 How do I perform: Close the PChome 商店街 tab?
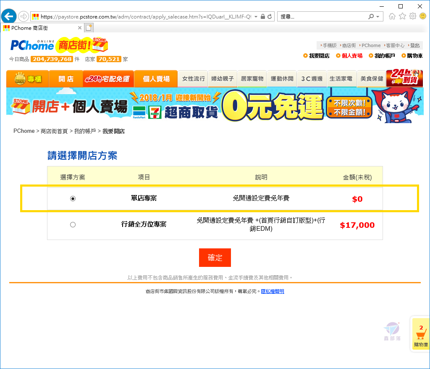(79, 28)
